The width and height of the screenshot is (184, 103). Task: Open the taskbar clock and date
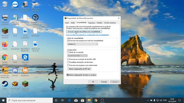(172, 100)
